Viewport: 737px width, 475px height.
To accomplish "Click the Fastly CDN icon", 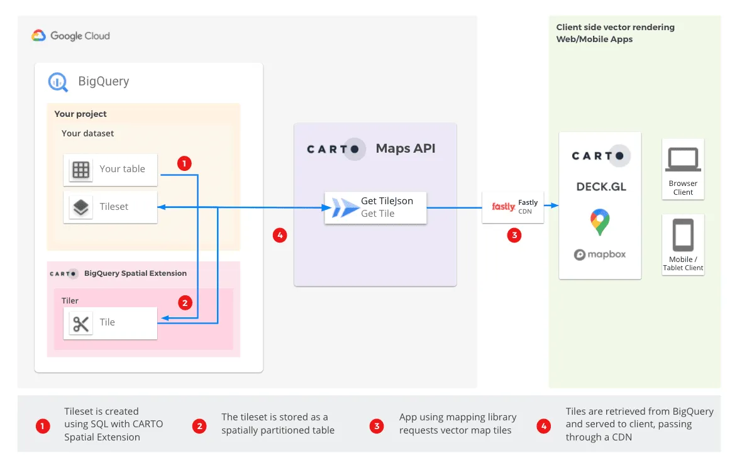I will [502, 206].
